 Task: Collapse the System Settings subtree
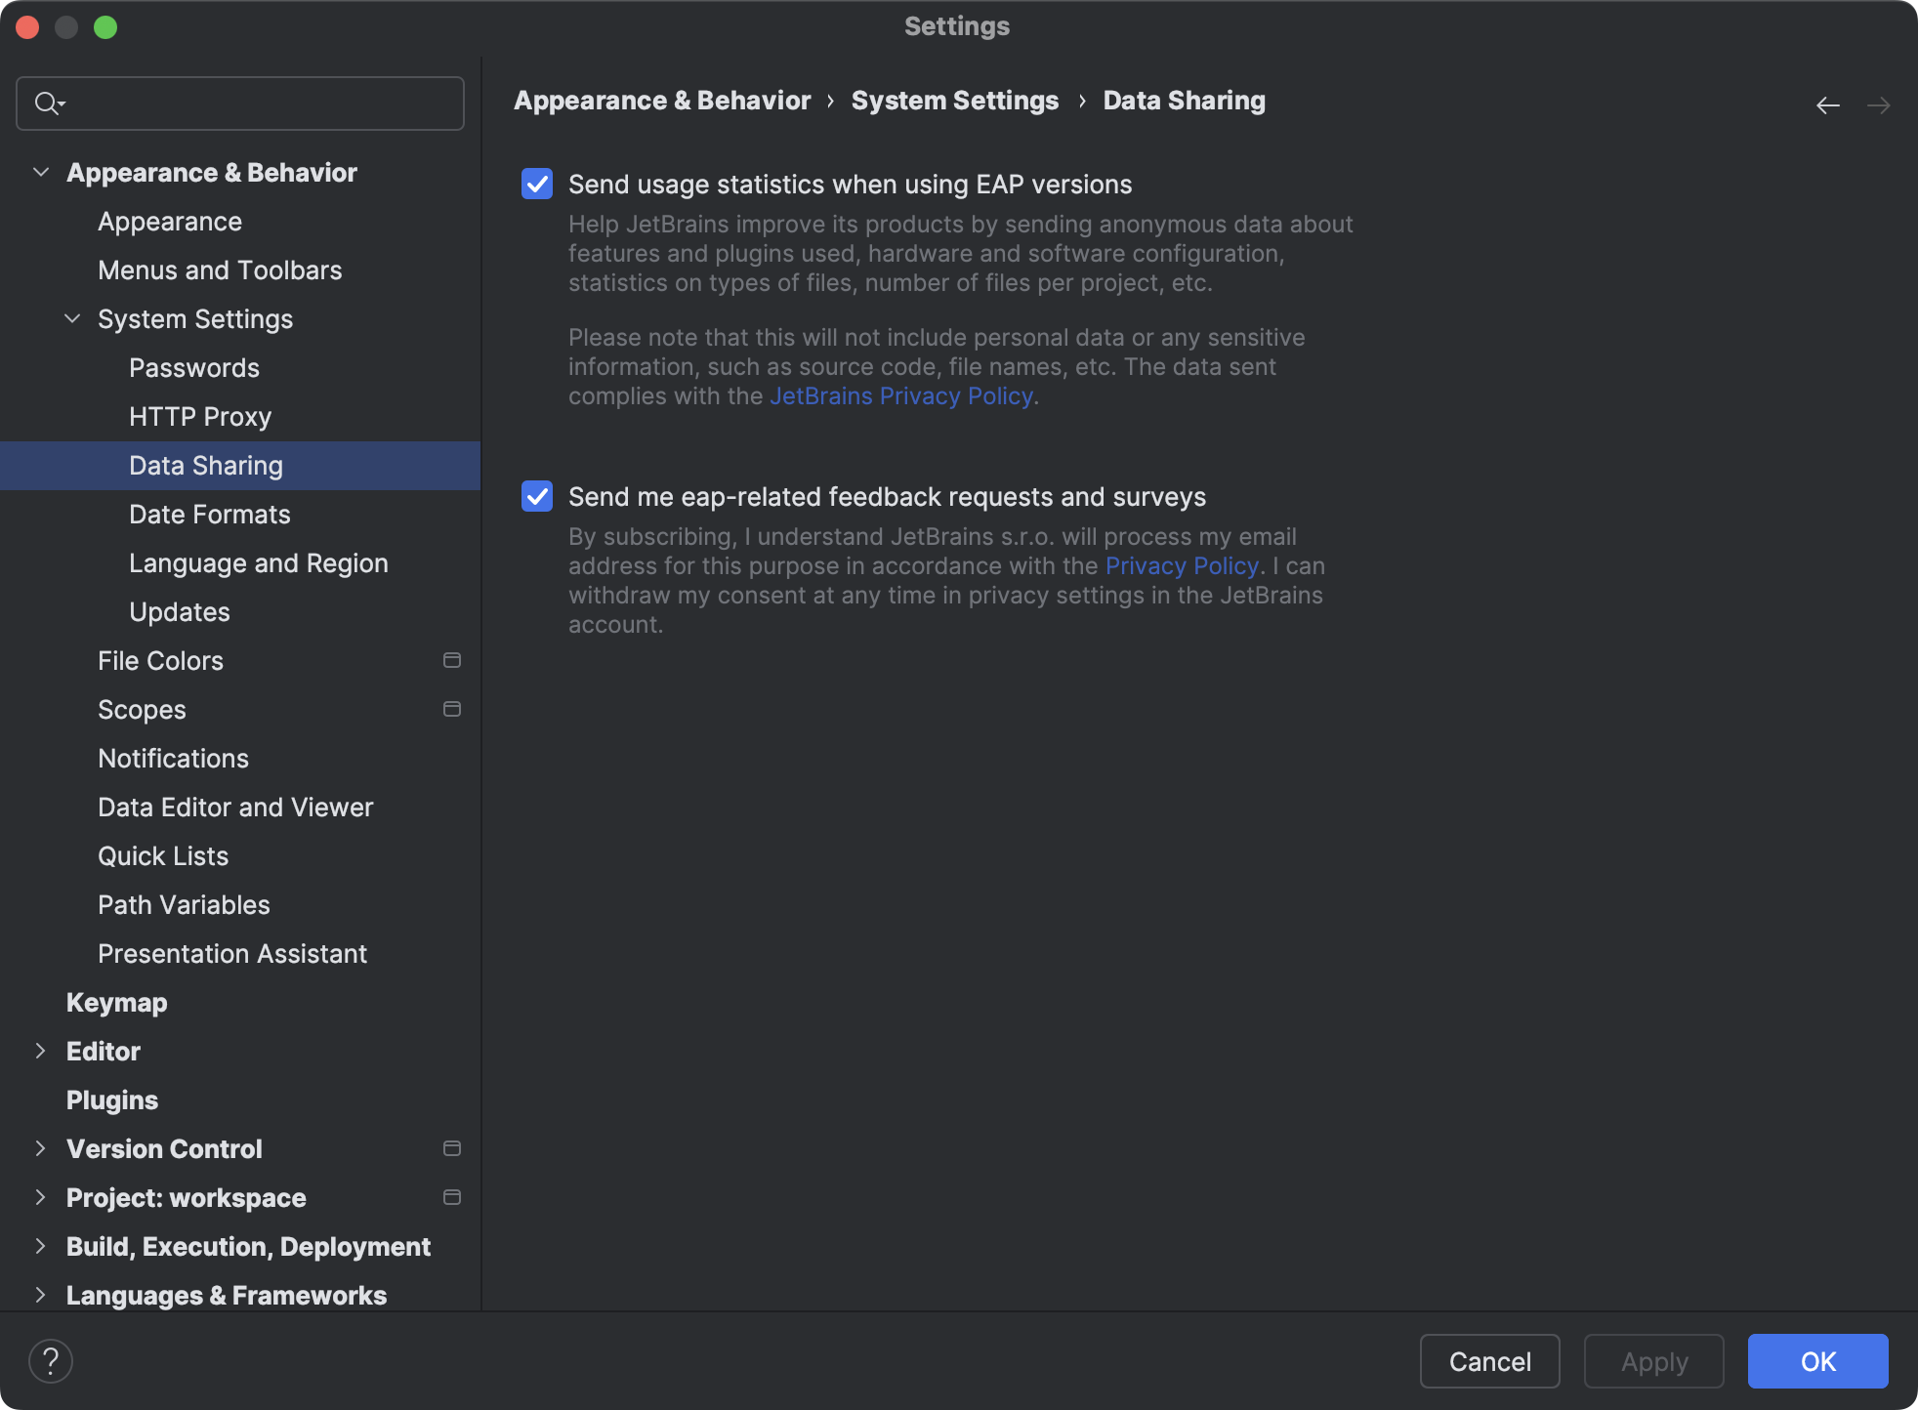click(x=71, y=318)
